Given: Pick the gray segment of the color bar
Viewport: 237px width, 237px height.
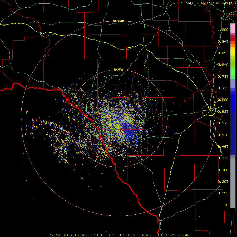Looking at the screenshot, I should (x=233, y=183).
